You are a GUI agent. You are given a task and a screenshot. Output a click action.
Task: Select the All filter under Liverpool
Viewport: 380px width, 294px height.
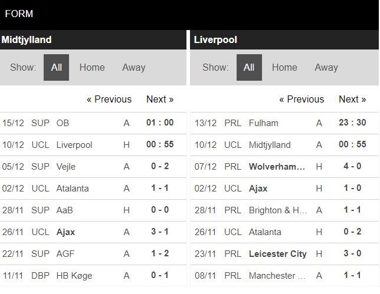click(249, 67)
